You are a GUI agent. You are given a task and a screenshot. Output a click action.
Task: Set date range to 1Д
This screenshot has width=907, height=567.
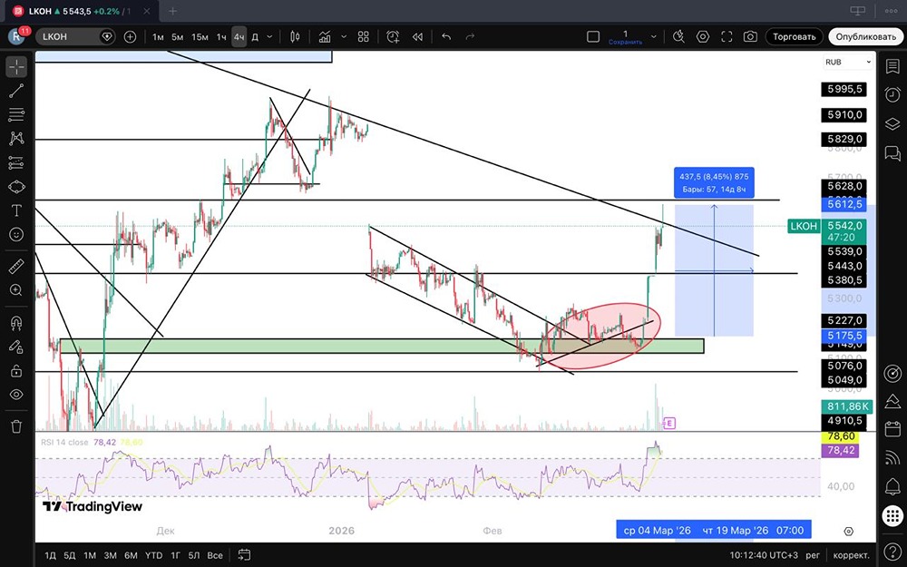point(51,555)
